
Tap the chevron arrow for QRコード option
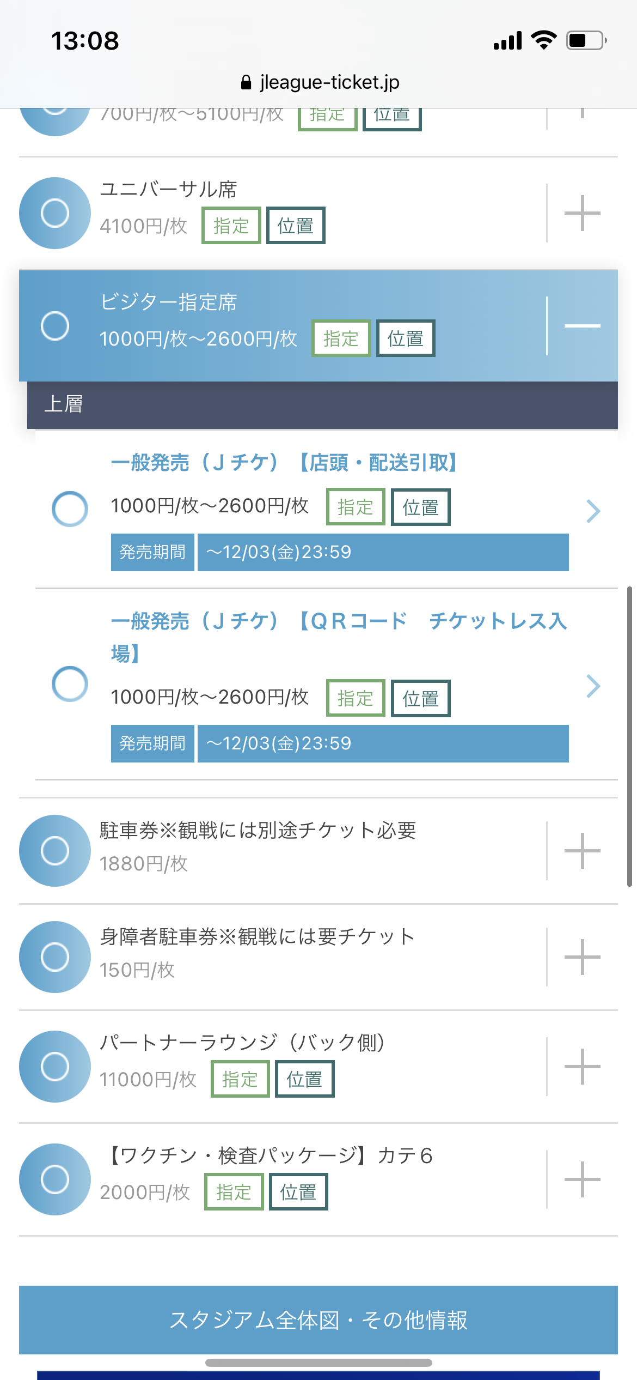click(x=593, y=686)
